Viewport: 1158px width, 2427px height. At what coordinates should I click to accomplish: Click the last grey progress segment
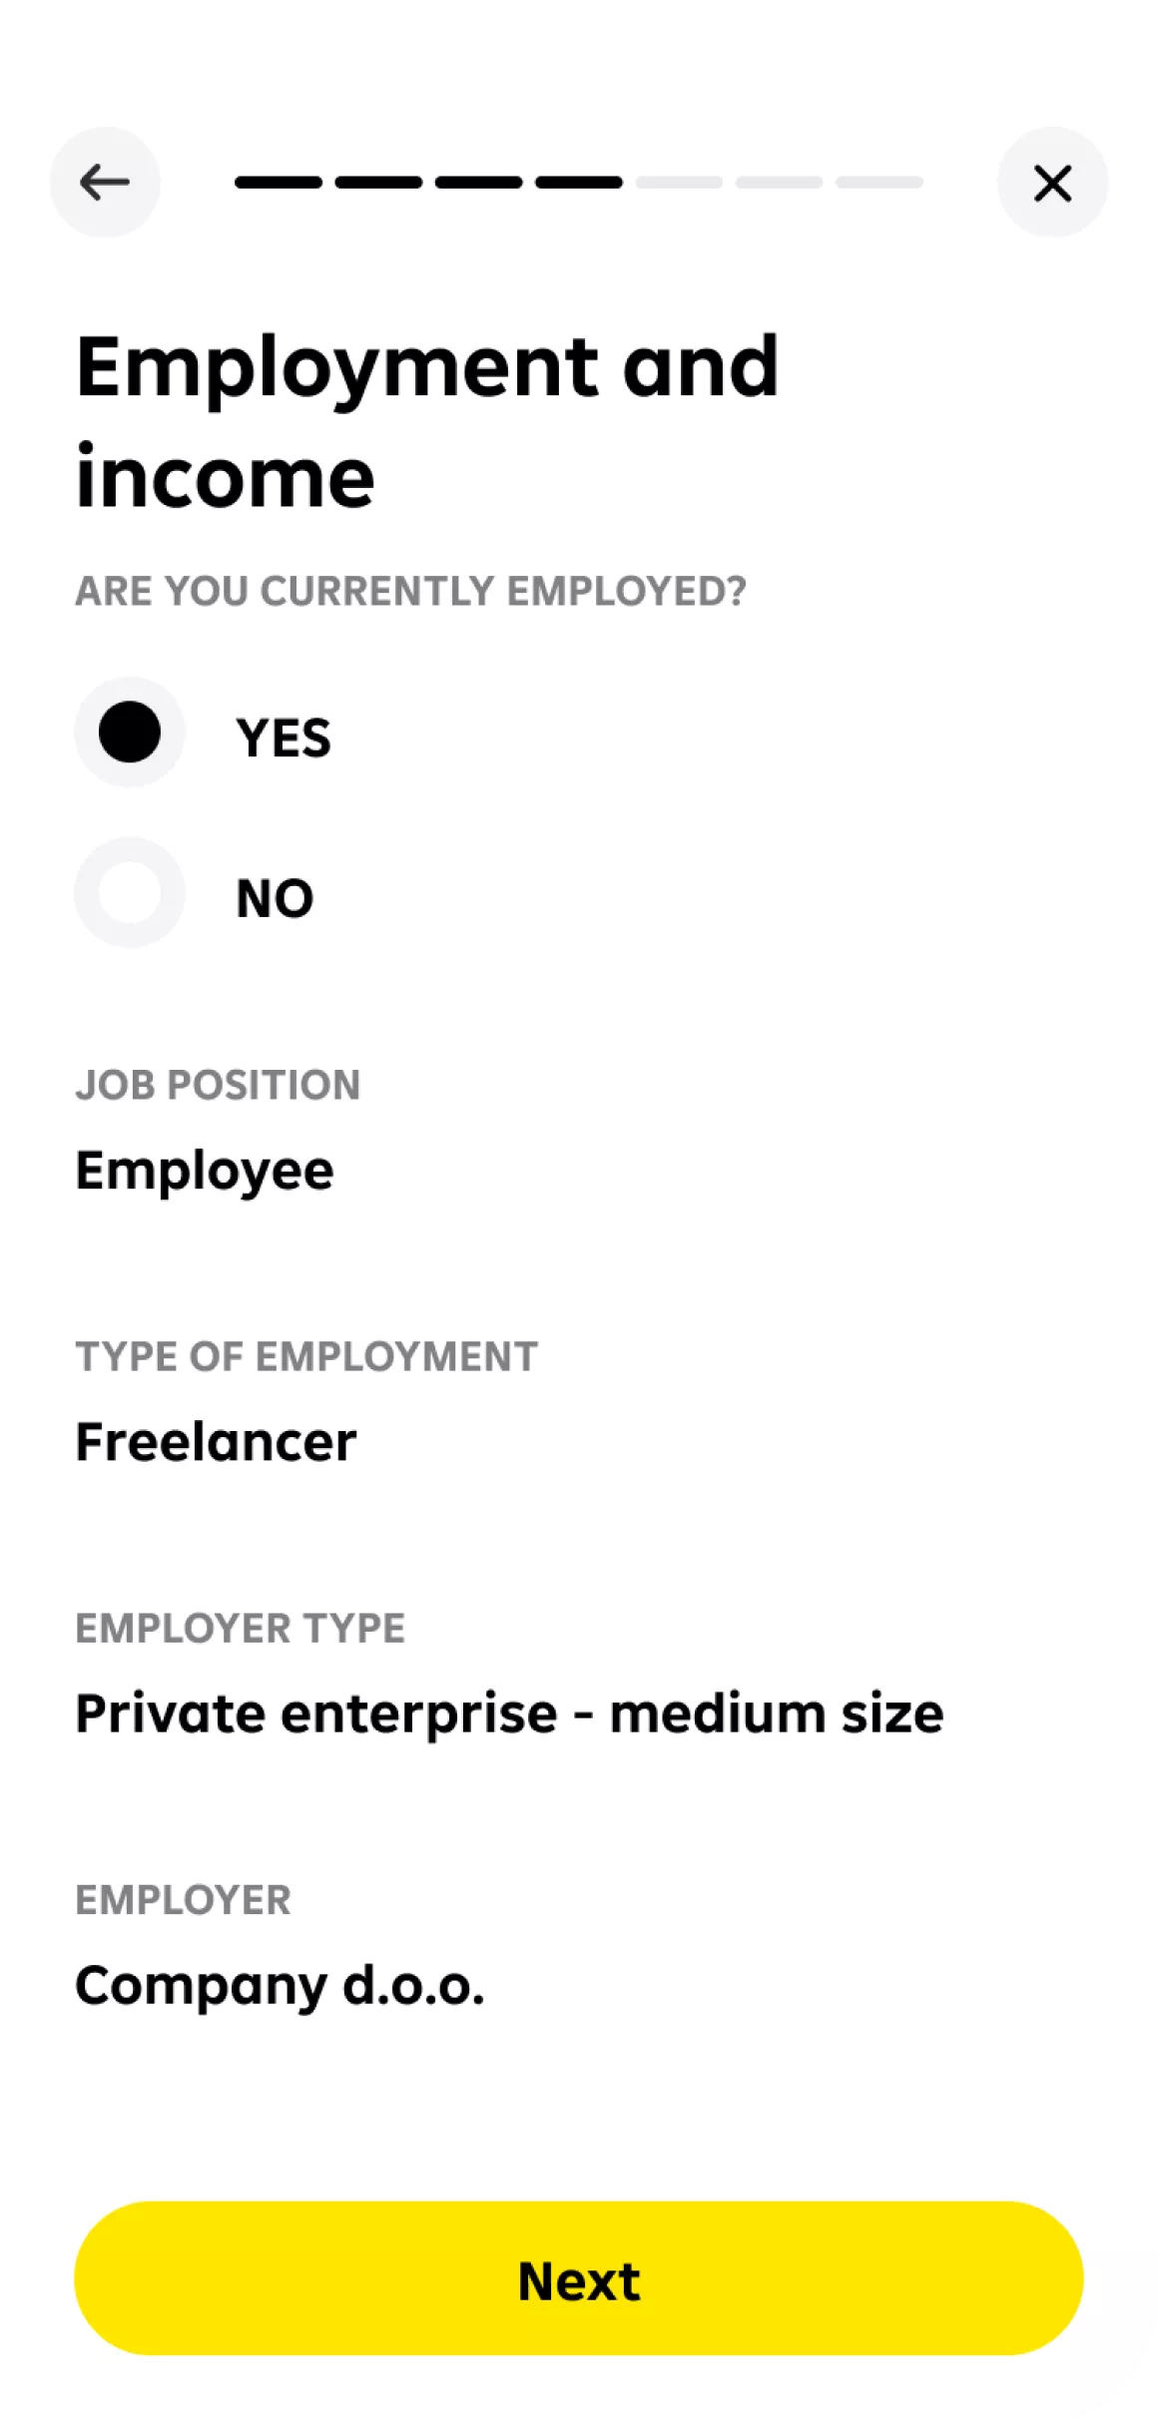(x=879, y=183)
